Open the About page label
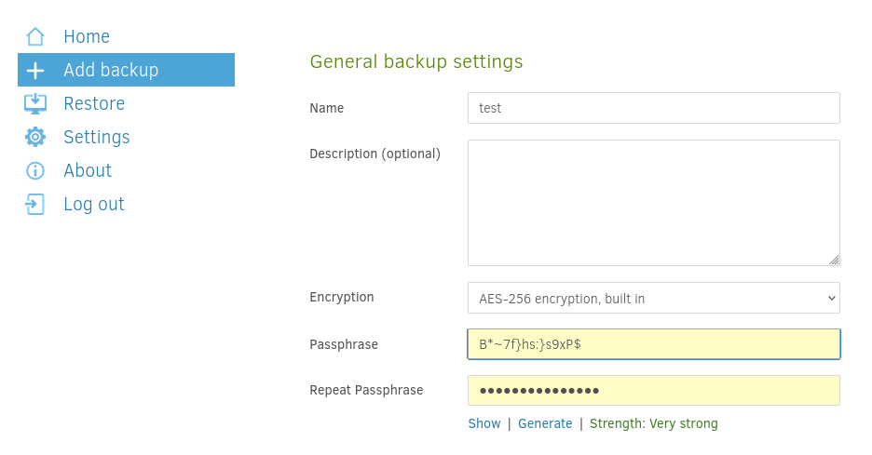 pos(88,170)
